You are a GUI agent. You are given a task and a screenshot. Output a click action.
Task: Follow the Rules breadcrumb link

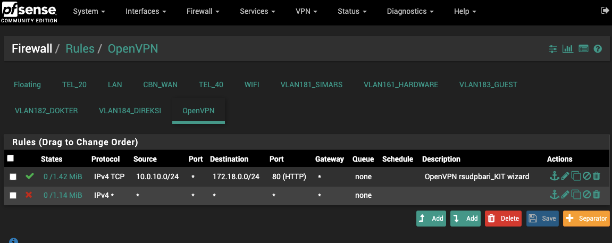[x=80, y=49]
